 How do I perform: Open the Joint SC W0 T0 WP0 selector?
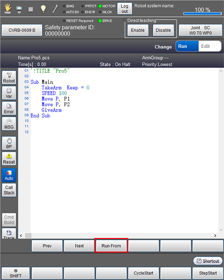coord(200,30)
